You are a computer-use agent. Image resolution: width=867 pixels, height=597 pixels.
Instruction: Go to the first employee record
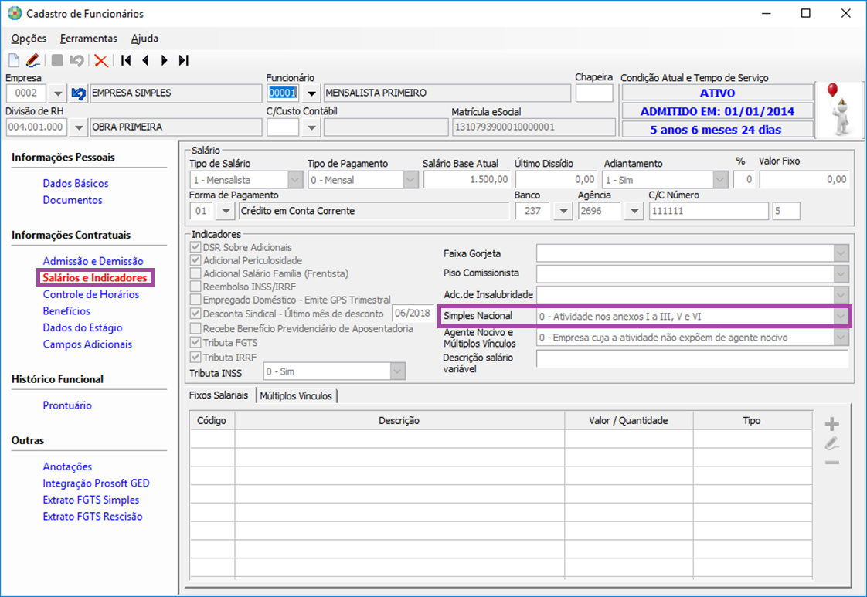click(x=126, y=60)
